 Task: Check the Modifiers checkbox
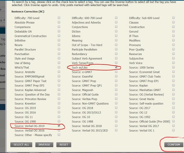click(173, 40)
